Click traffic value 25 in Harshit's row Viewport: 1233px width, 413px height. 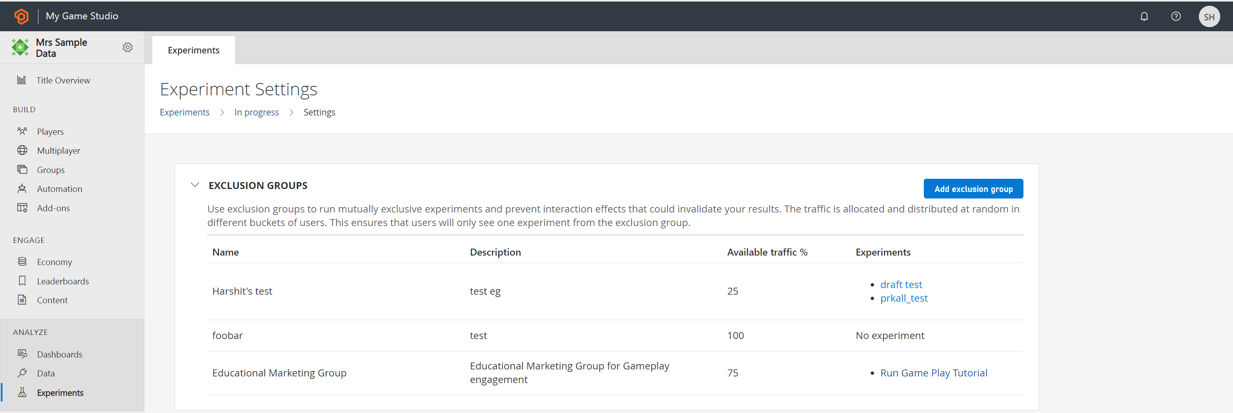[x=732, y=291]
